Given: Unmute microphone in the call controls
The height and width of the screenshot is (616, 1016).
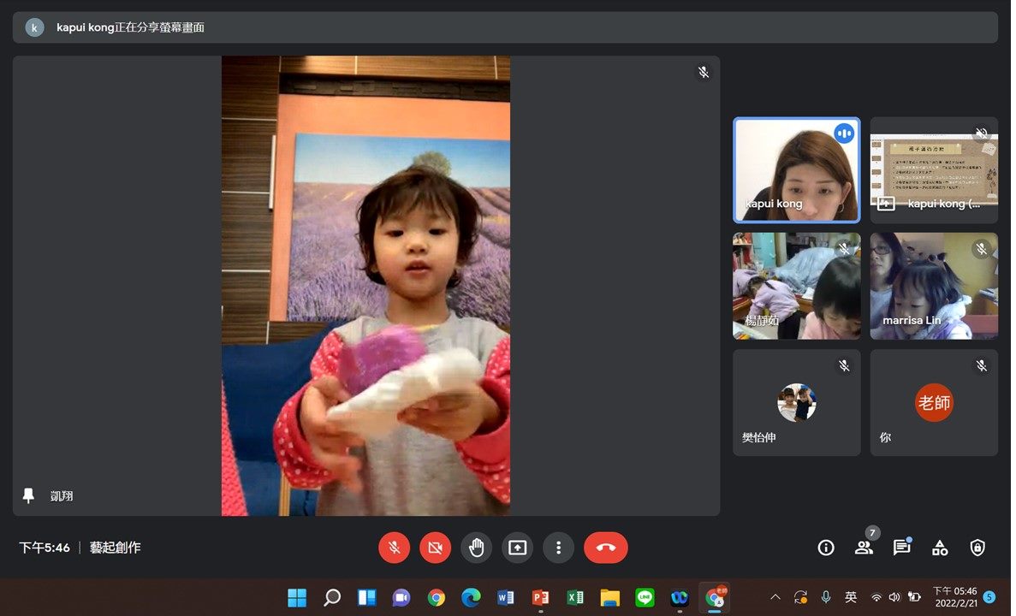Looking at the screenshot, I should pos(394,548).
